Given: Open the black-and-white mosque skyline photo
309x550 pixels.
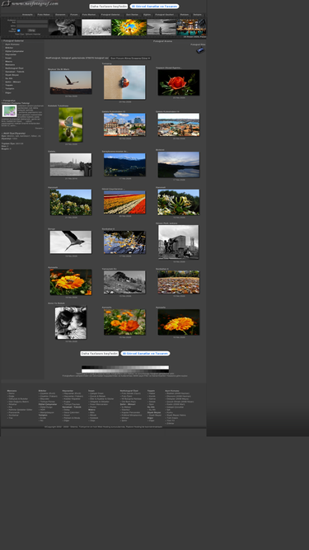Looking at the screenshot, I should (x=71, y=165).
